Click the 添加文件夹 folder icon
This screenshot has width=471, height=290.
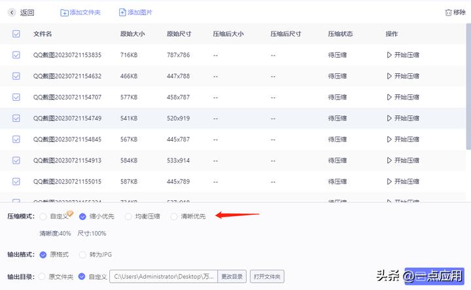pyautogui.click(x=64, y=12)
